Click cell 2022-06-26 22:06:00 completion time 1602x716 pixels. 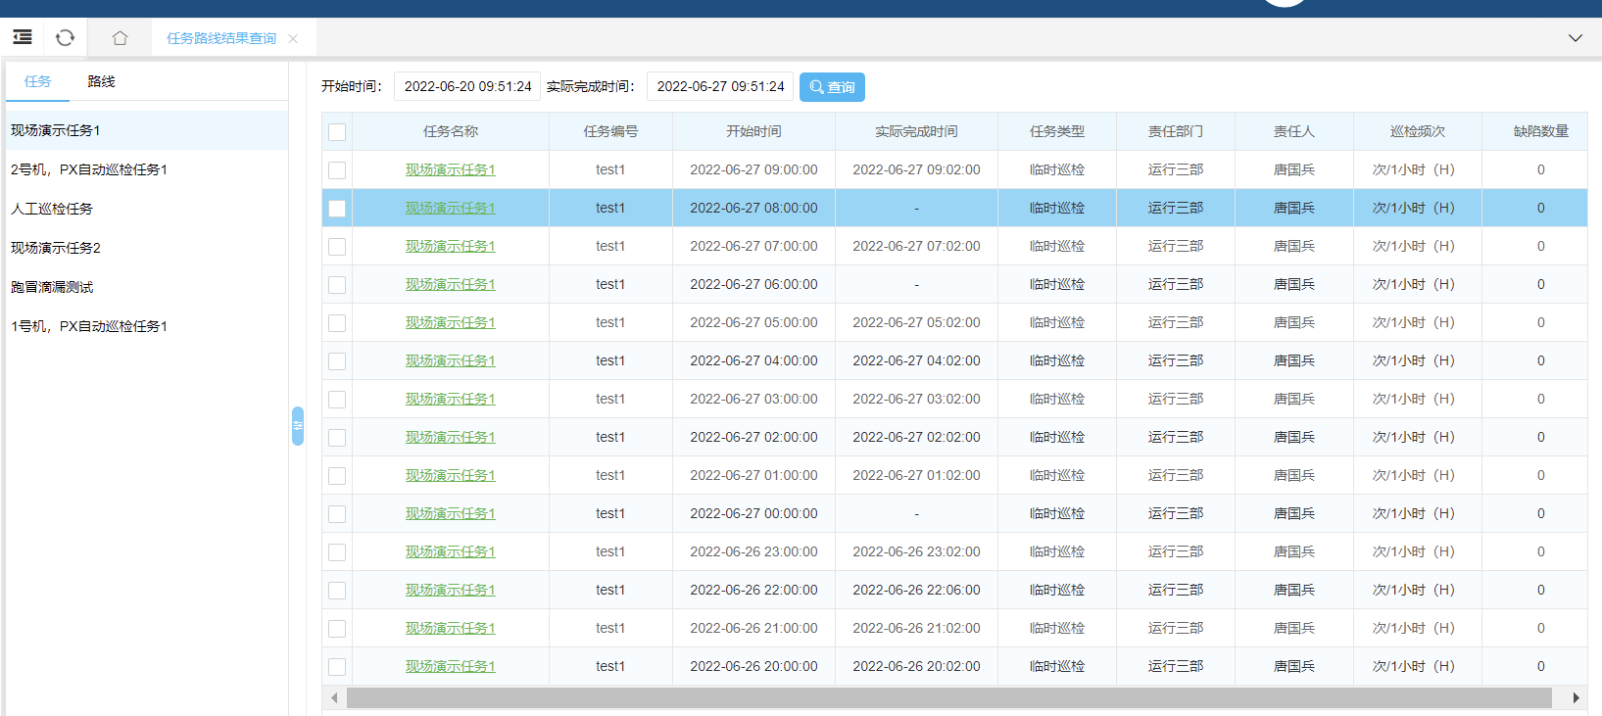(916, 590)
